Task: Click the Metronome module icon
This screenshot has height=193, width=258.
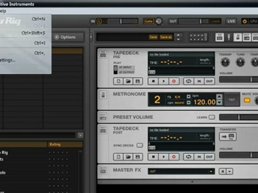Action: tap(103, 95)
